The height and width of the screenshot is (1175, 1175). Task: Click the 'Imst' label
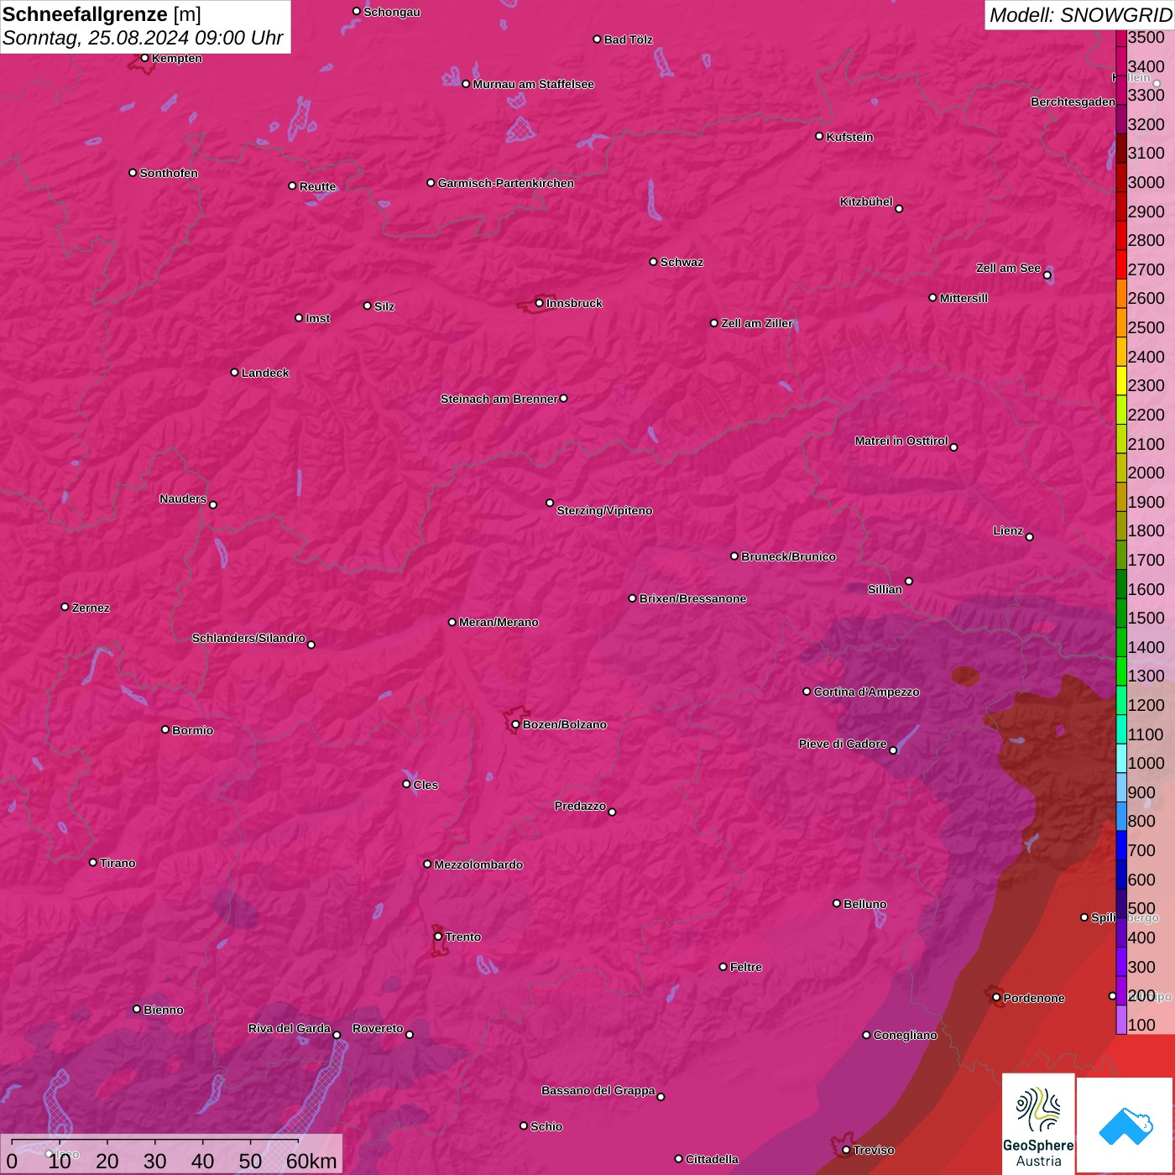coord(318,318)
